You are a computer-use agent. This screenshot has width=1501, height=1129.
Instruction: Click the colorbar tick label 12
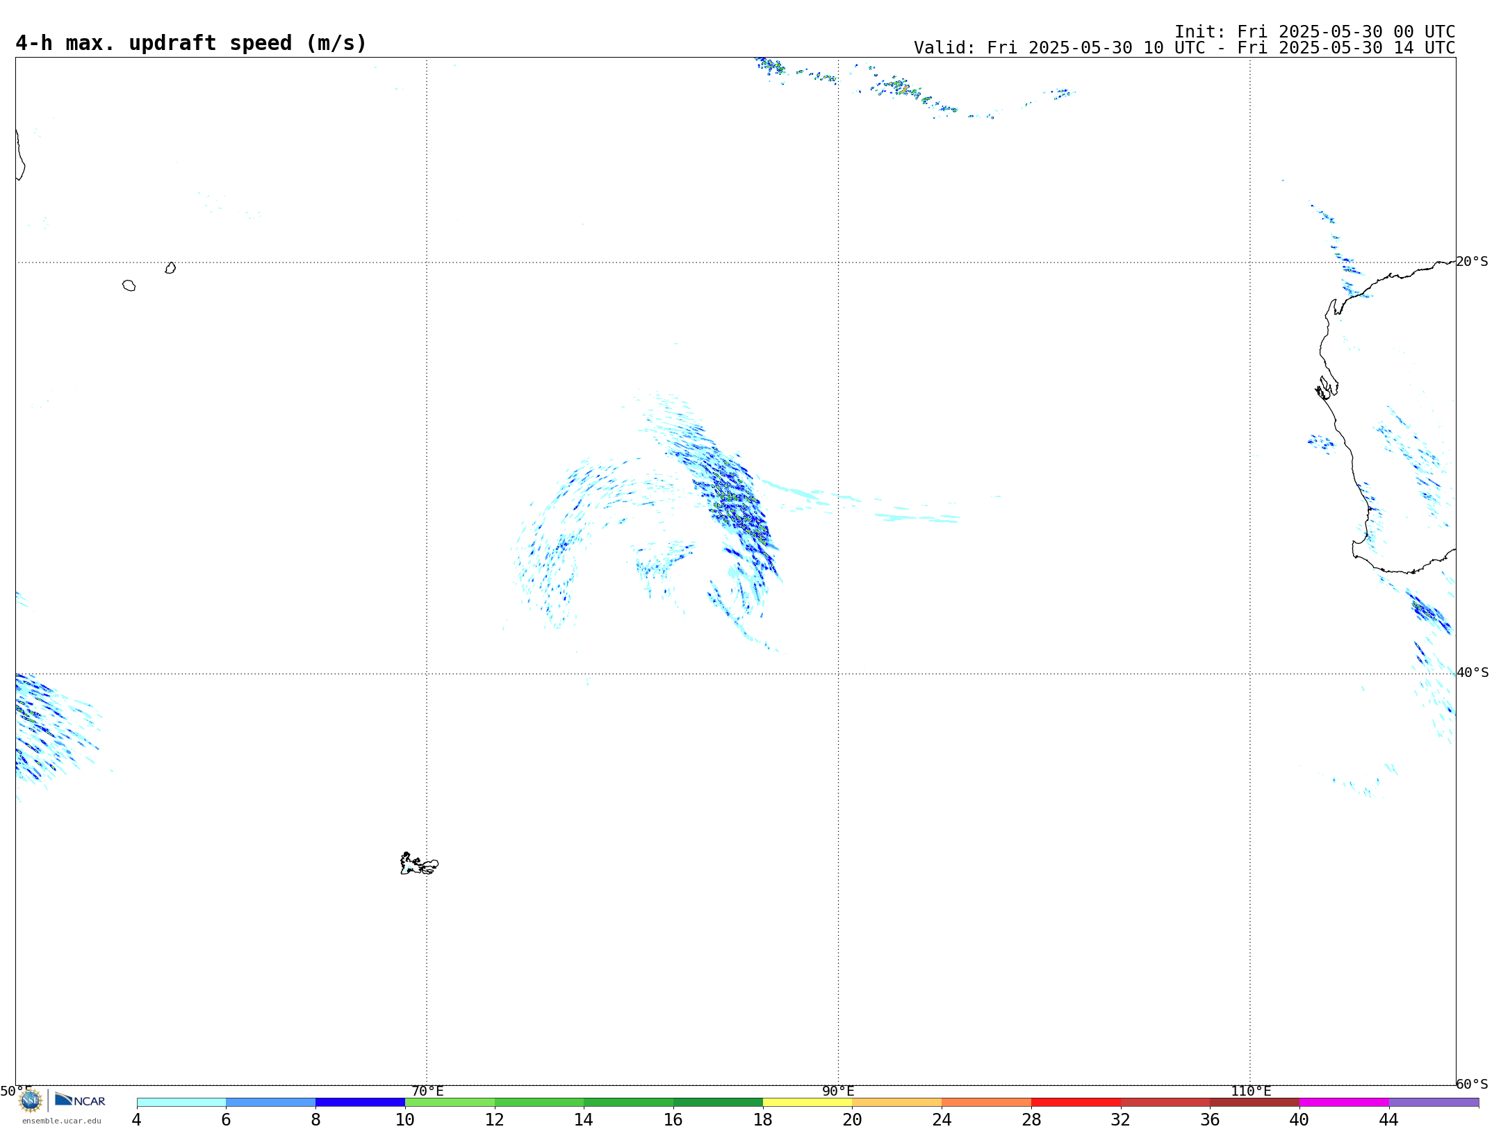click(x=494, y=1120)
